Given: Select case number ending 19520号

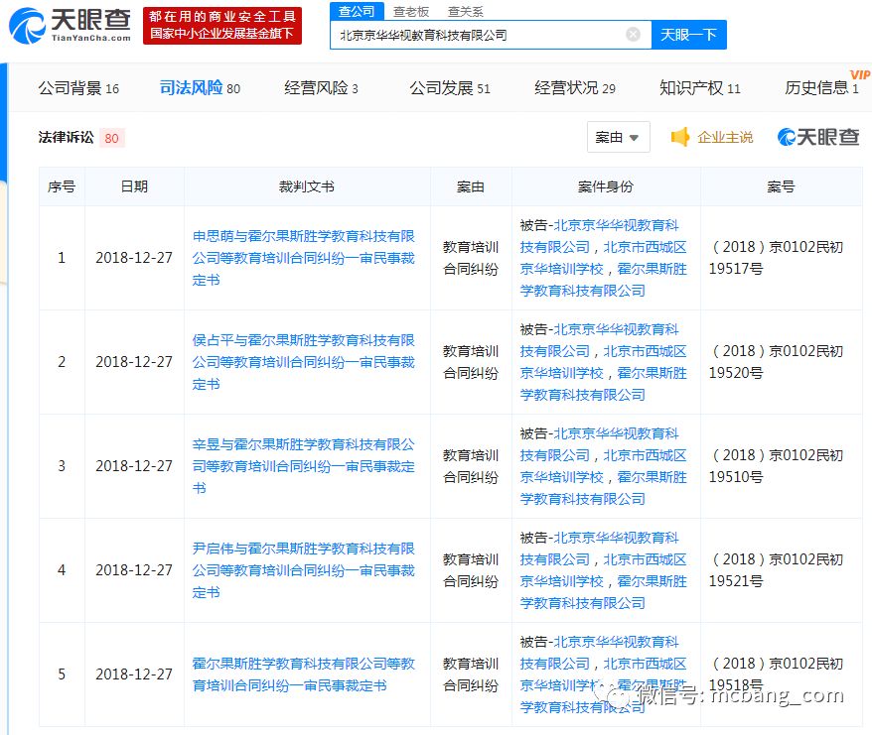Looking at the screenshot, I should pos(777,362).
